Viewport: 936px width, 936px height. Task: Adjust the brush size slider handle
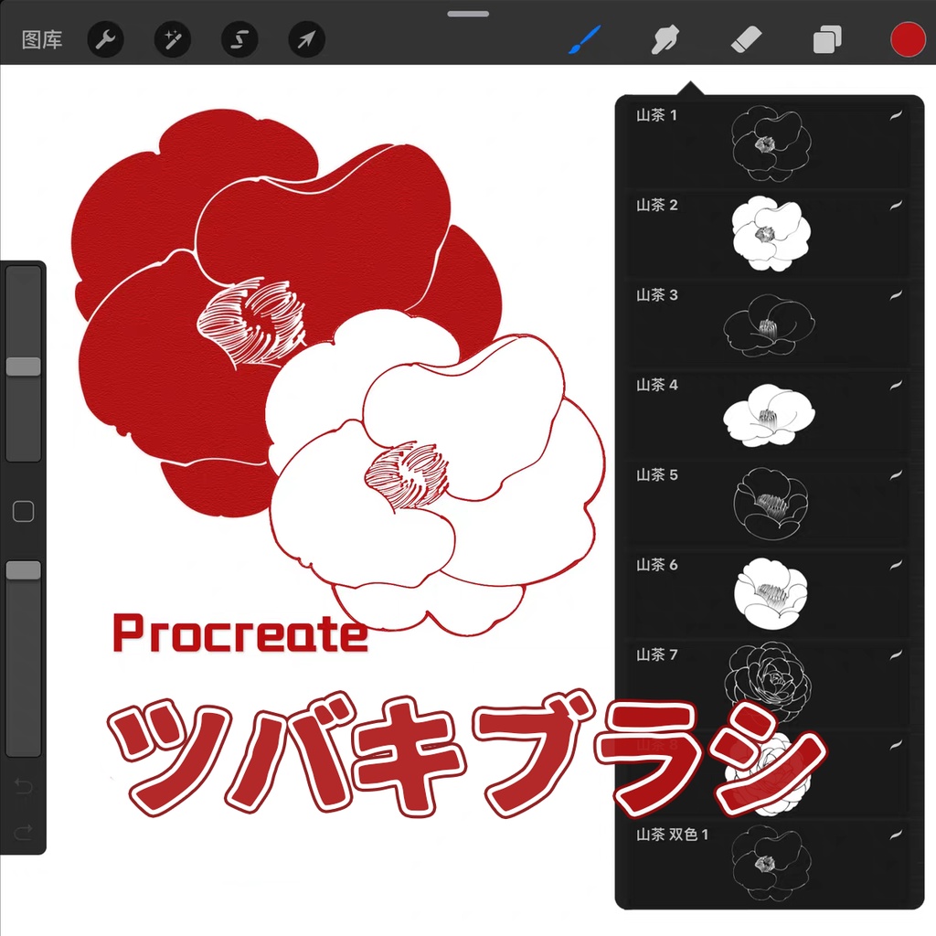click(x=23, y=367)
